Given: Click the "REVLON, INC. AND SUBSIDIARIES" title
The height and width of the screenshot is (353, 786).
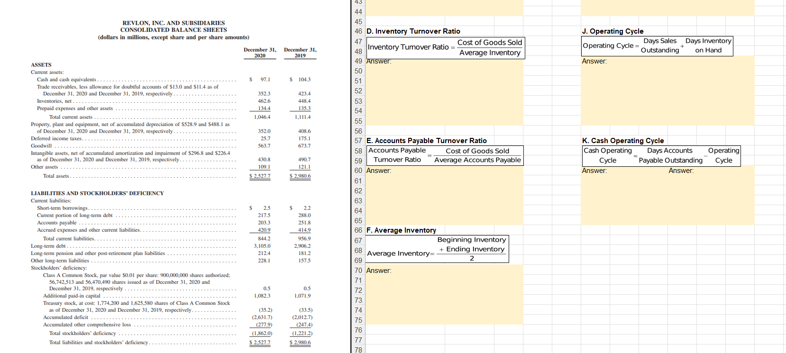Looking at the screenshot, I should click(x=174, y=23).
